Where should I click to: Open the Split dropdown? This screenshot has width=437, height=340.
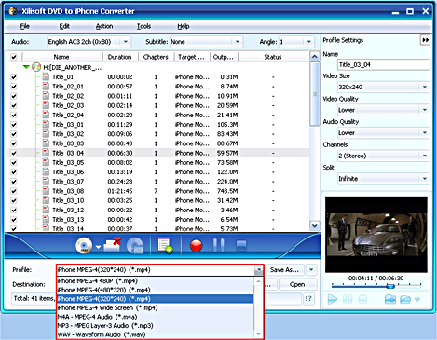(425, 179)
